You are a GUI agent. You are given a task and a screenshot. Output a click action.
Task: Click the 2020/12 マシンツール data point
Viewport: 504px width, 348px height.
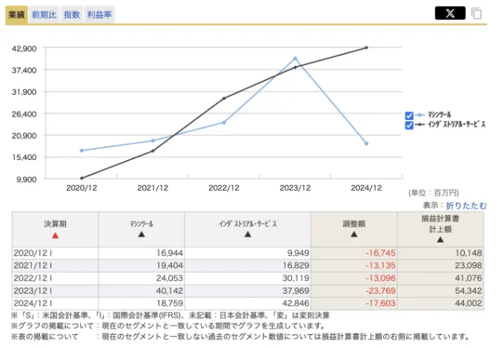click(x=82, y=150)
